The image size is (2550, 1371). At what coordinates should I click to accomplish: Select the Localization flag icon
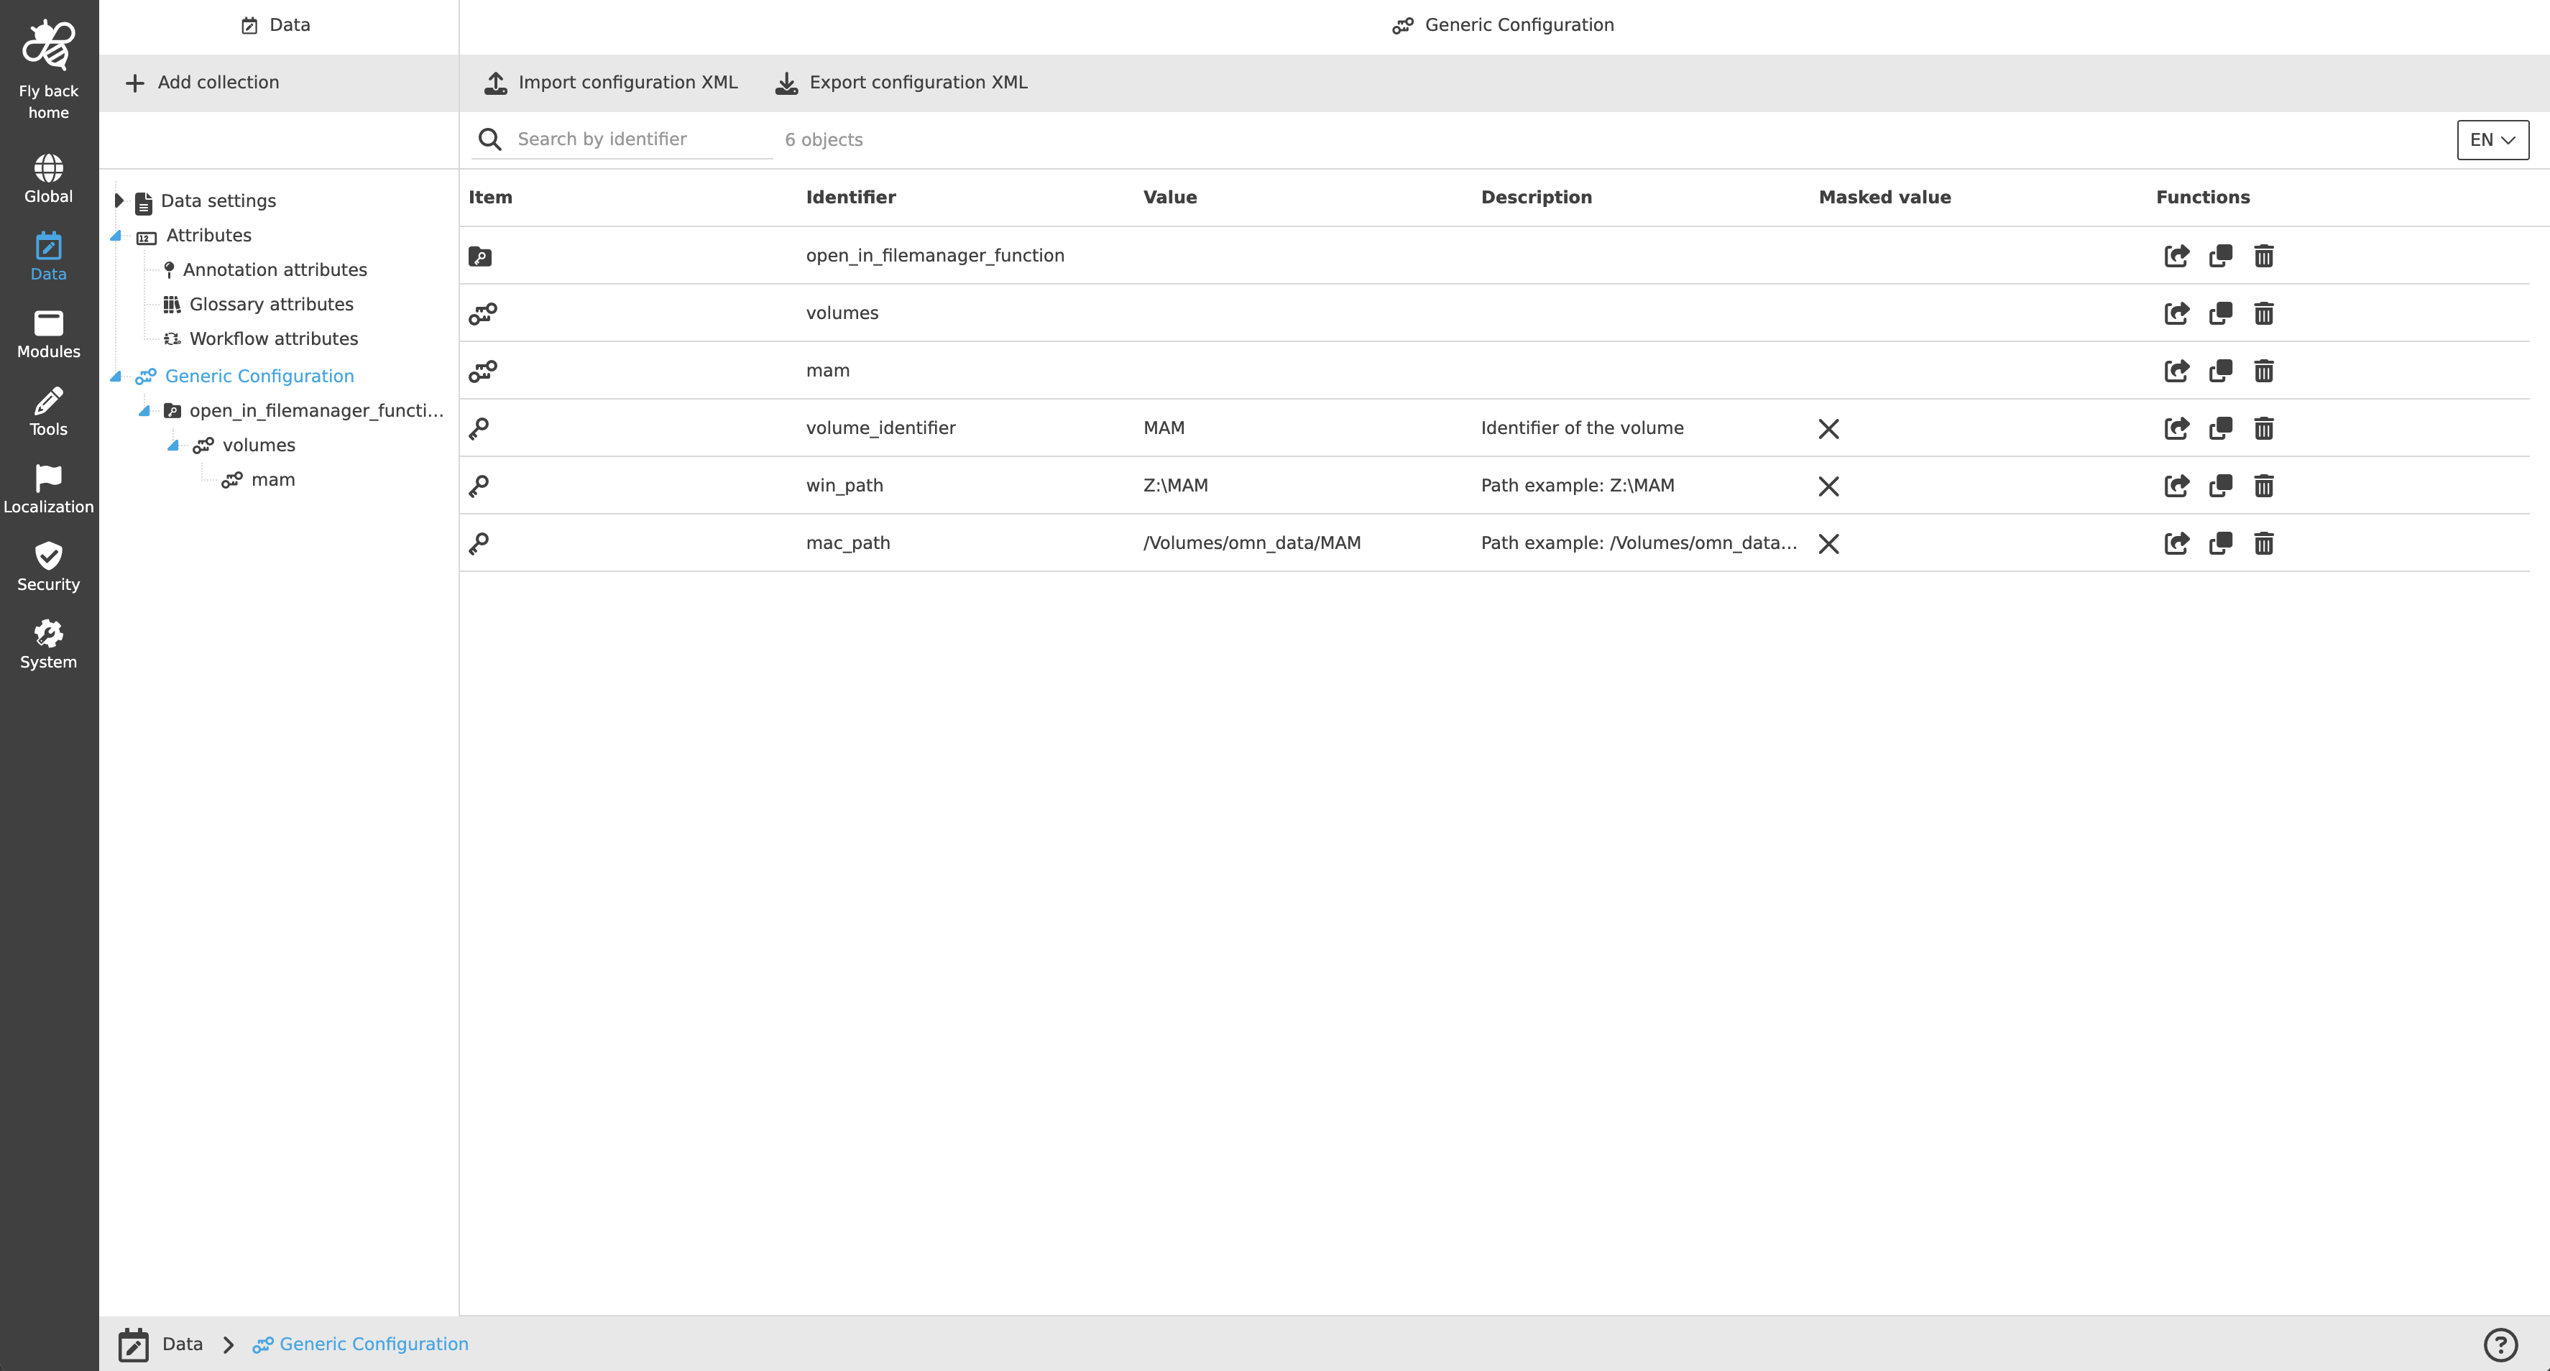click(47, 479)
